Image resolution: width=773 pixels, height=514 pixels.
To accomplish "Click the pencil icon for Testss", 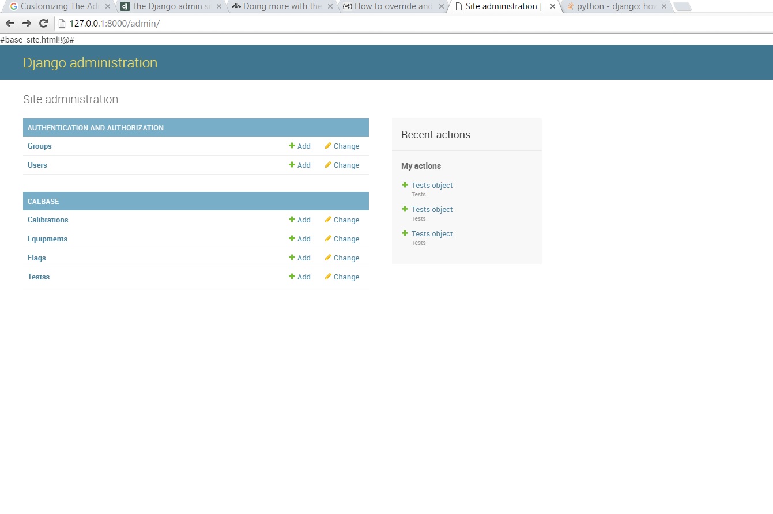I will [x=328, y=277].
